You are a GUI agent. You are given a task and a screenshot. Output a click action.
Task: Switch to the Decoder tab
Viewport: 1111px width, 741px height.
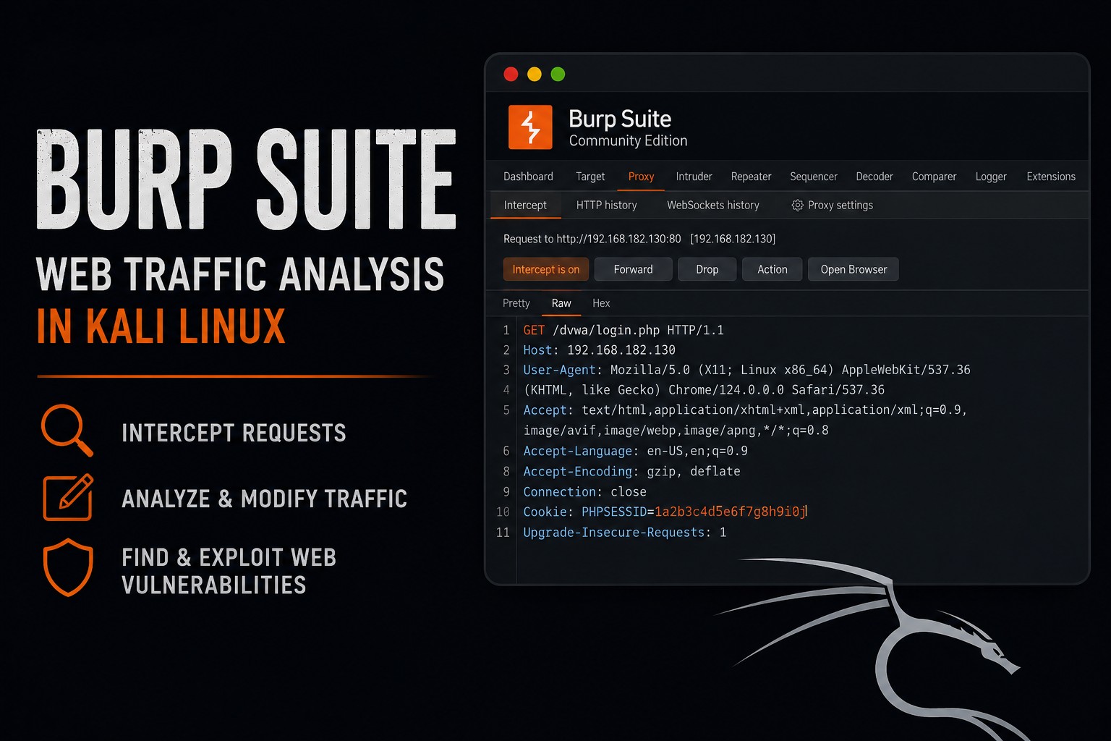coord(874,177)
